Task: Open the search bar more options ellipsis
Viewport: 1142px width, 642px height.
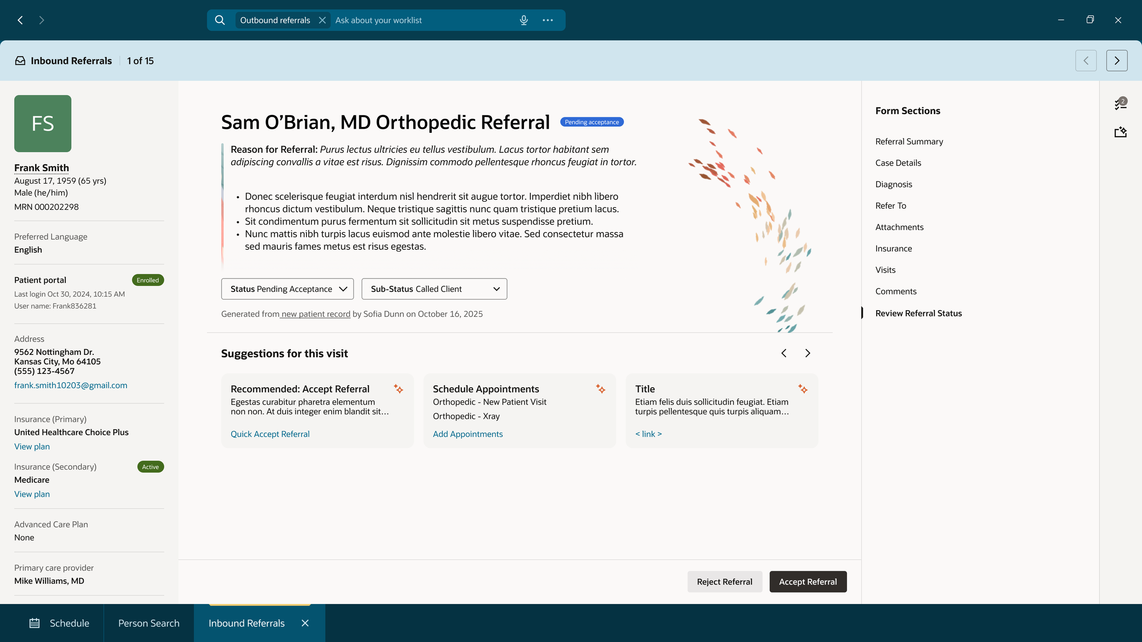Action: (x=548, y=20)
